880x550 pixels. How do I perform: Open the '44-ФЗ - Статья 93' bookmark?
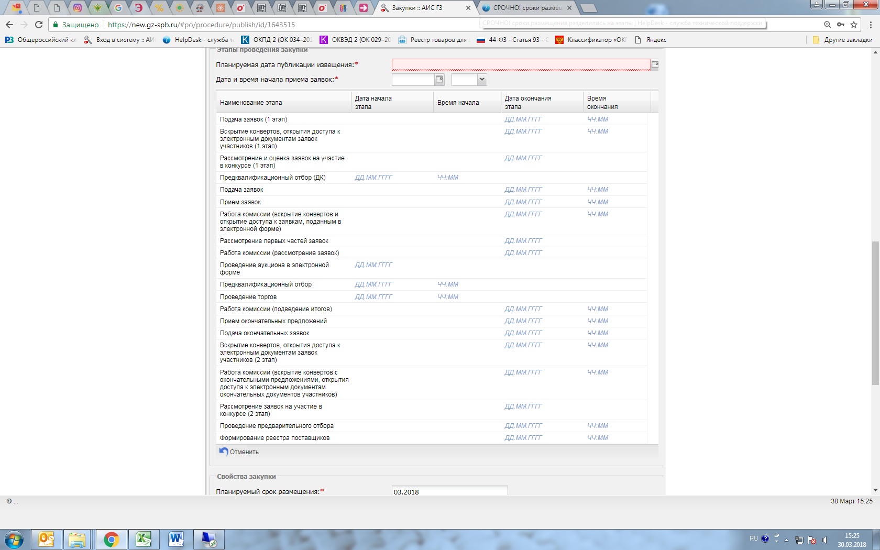point(512,40)
